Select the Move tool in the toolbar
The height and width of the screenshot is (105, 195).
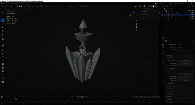(x=3, y=20)
